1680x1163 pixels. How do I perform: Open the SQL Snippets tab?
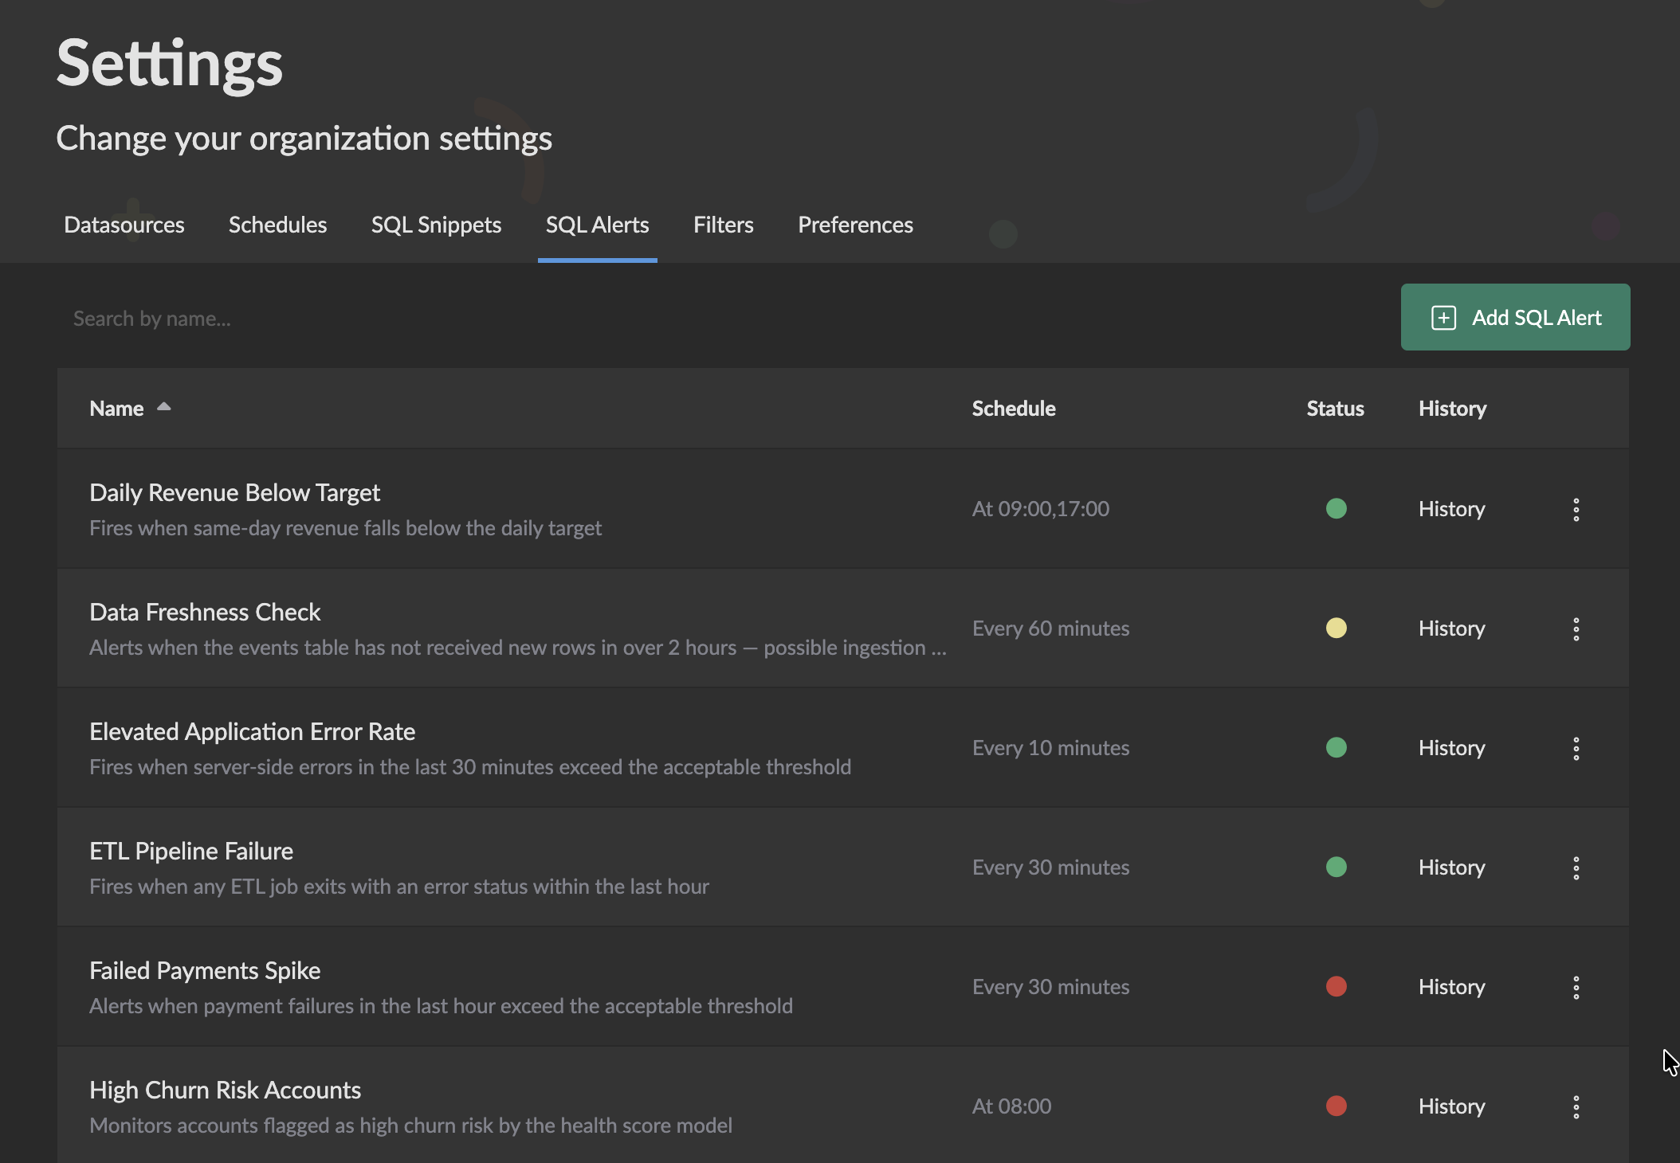tap(436, 225)
